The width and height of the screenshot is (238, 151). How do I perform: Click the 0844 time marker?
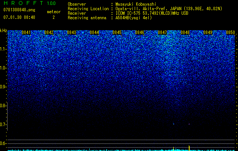click(94, 32)
